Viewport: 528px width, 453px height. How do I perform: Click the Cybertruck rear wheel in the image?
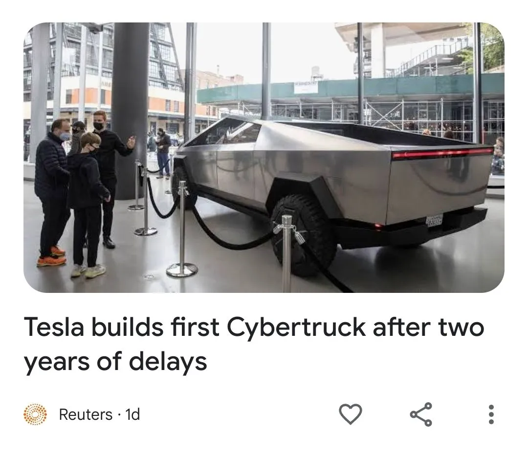click(x=304, y=235)
